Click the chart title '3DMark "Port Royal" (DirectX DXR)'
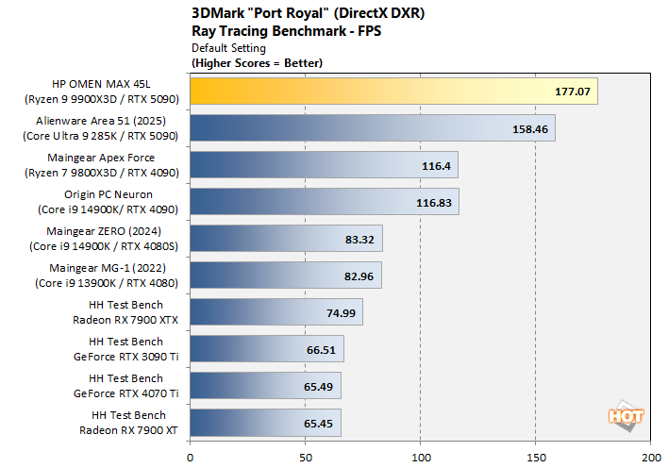This screenshot has width=668, height=468. coord(308,13)
